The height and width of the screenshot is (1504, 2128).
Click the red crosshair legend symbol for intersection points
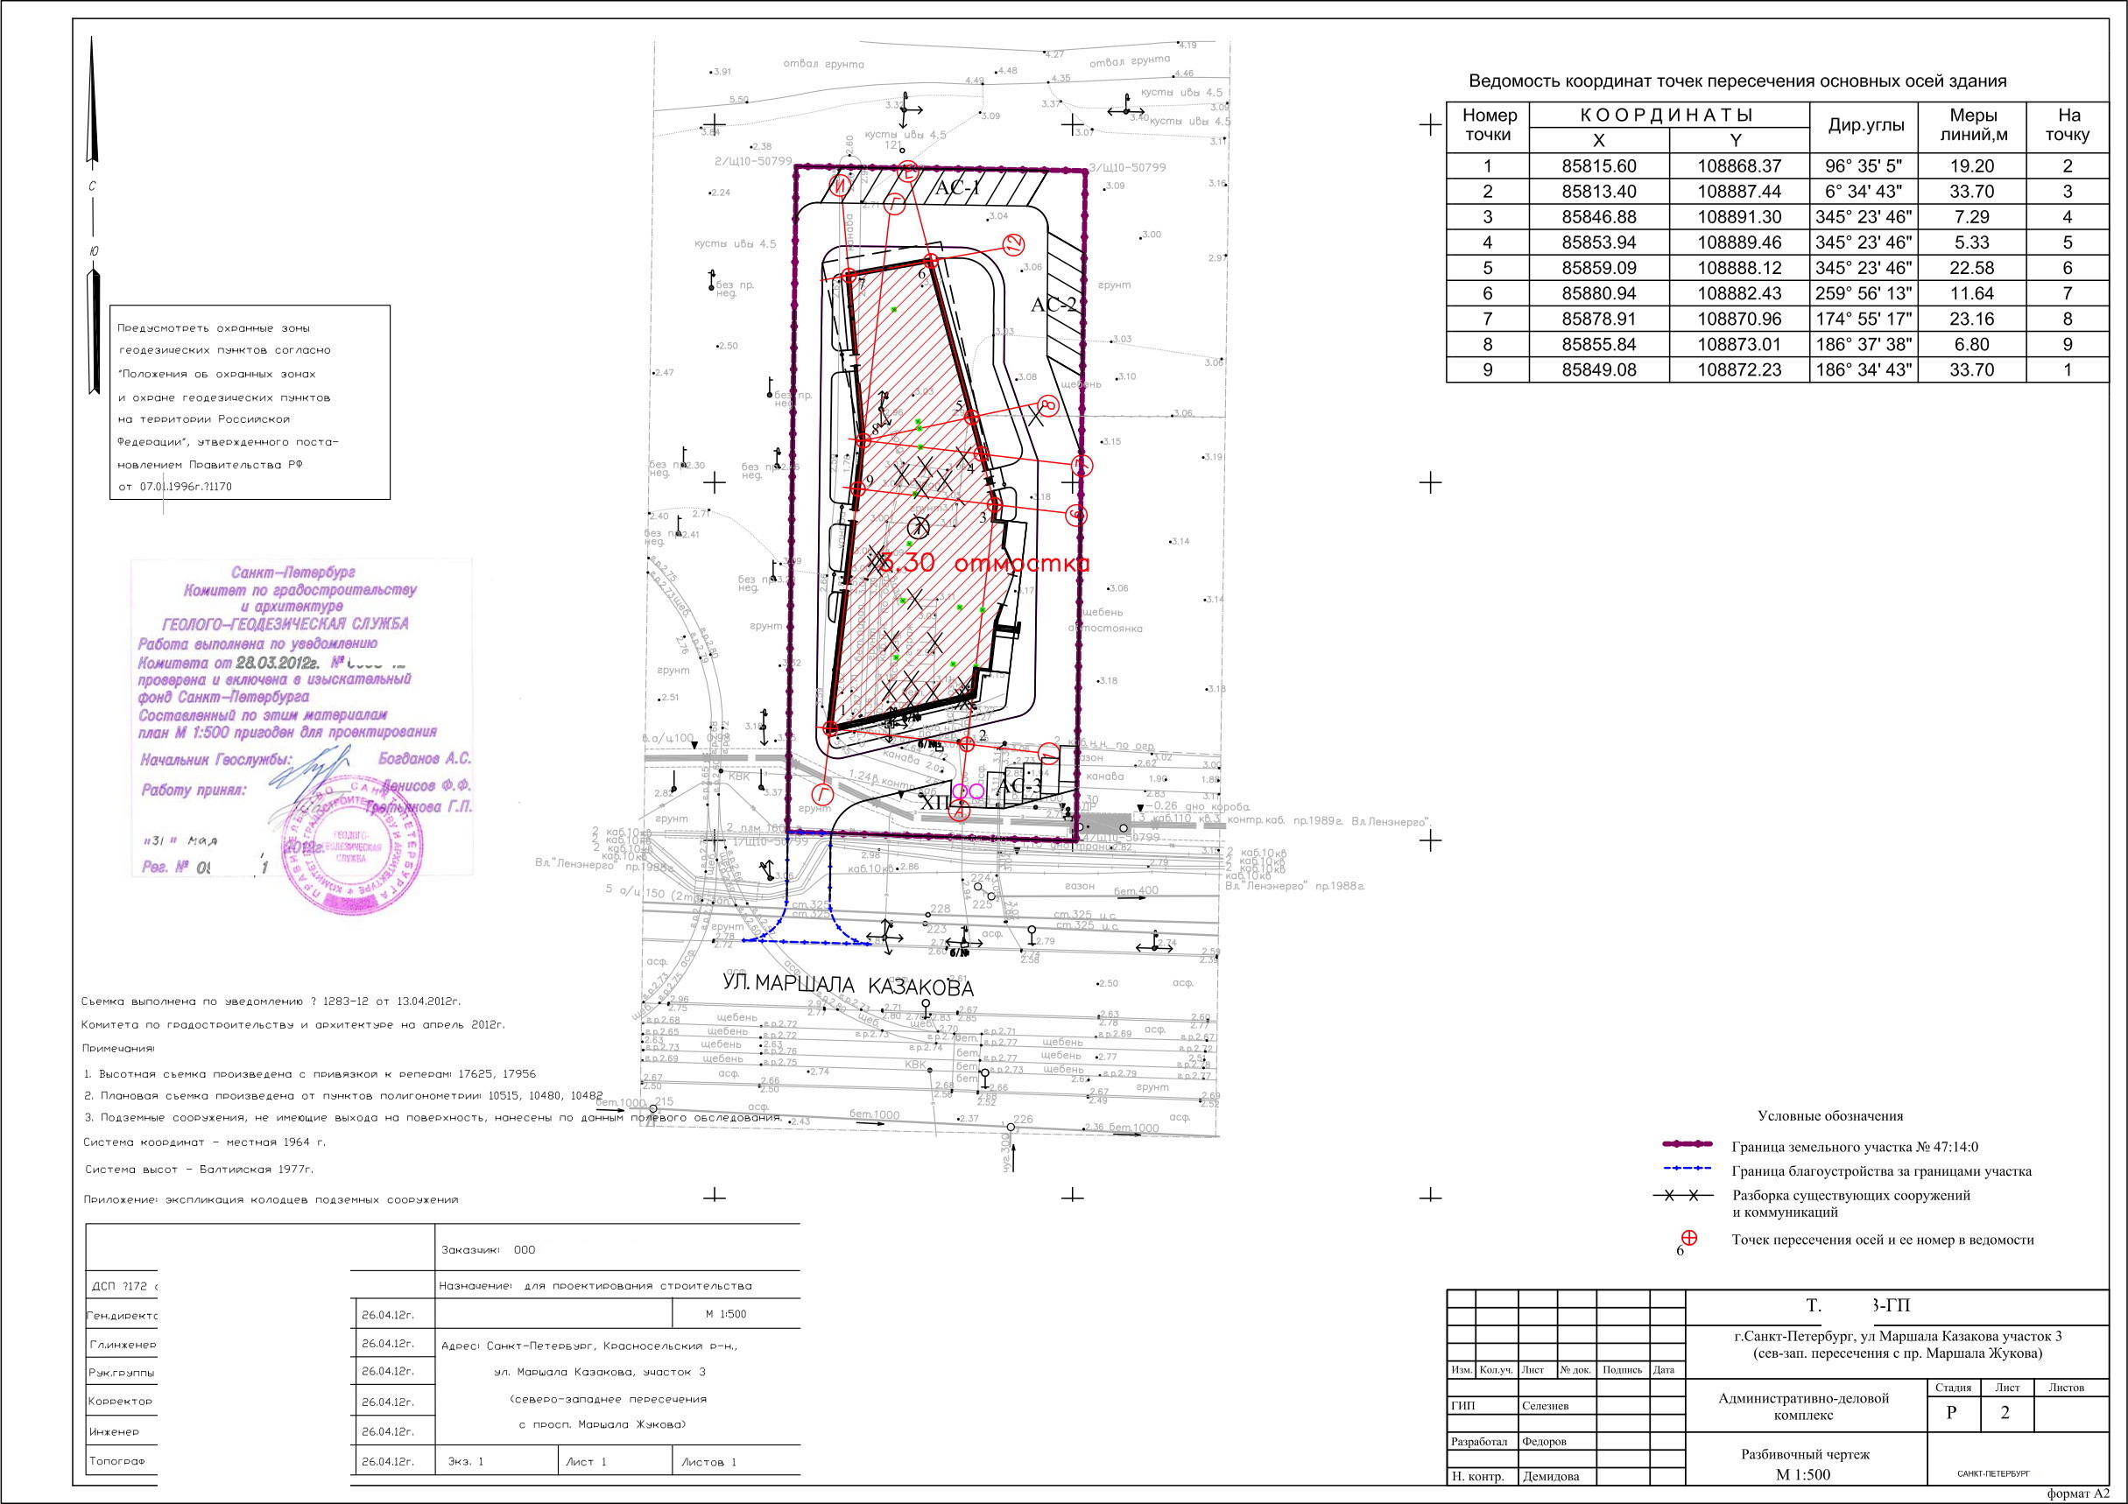[1688, 1238]
